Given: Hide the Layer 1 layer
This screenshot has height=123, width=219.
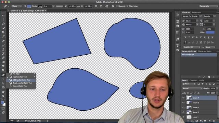Looking at the screenshot, I should (x=183, y=117).
